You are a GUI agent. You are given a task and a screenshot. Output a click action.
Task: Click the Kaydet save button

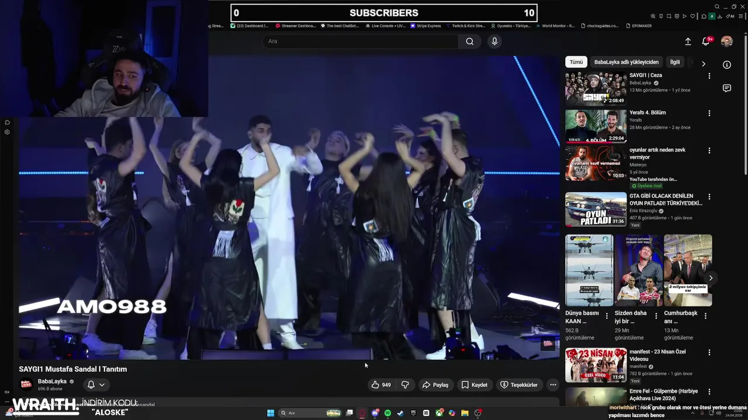(475, 385)
